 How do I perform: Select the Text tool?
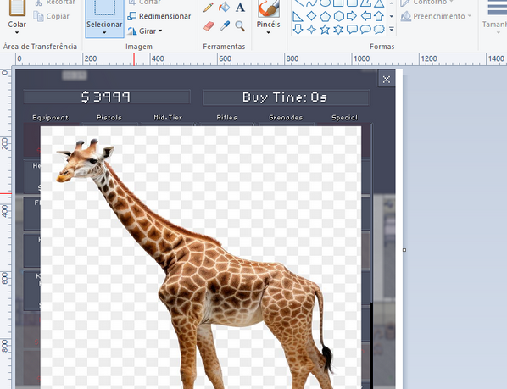click(x=240, y=7)
